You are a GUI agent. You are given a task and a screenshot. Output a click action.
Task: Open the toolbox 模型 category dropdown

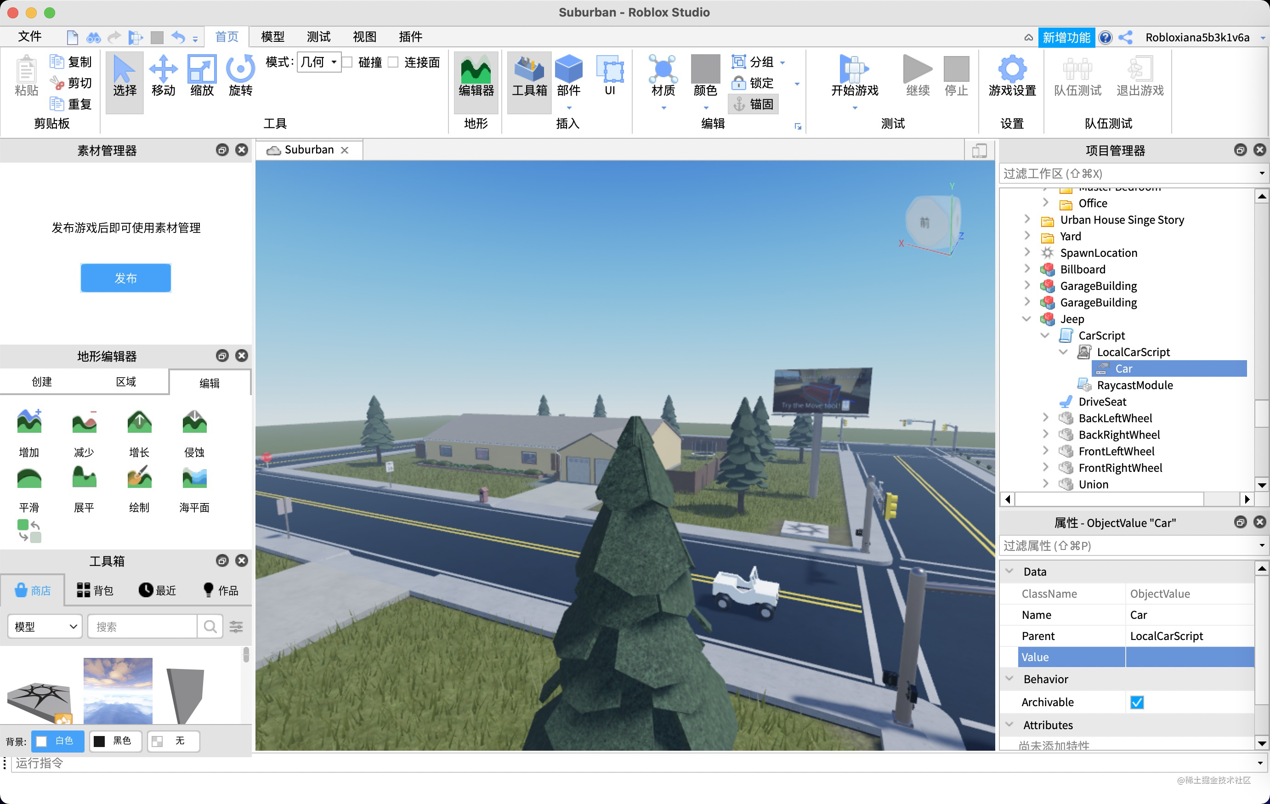click(x=45, y=626)
